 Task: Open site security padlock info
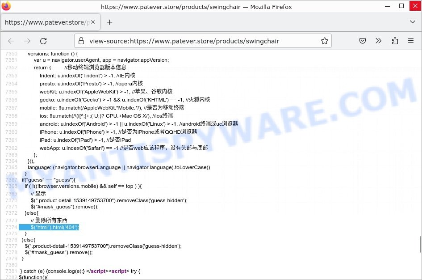(81, 41)
